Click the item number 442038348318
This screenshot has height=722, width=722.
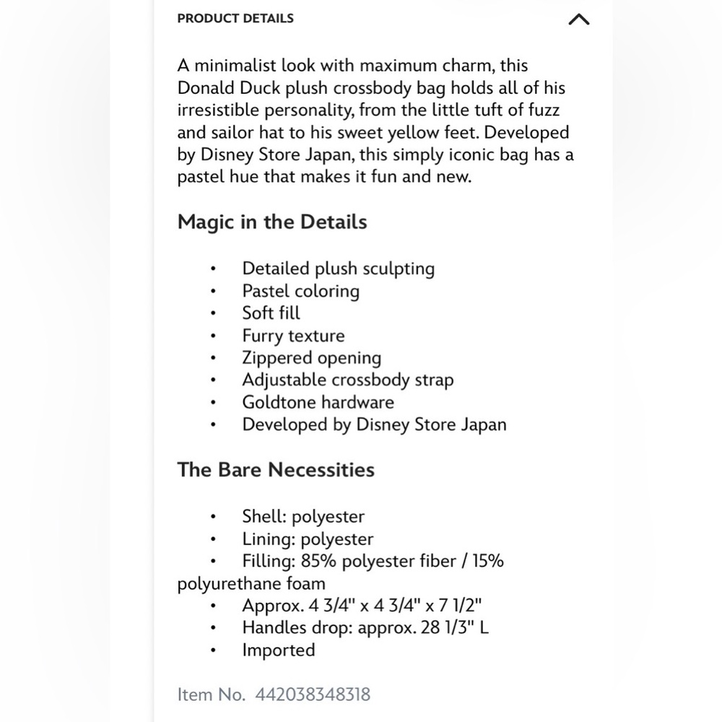click(313, 695)
